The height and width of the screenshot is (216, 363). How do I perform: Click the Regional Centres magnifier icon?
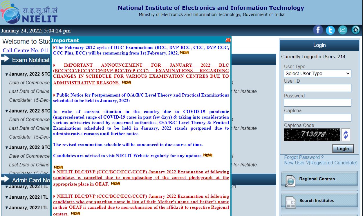pyautogui.click(x=290, y=181)
